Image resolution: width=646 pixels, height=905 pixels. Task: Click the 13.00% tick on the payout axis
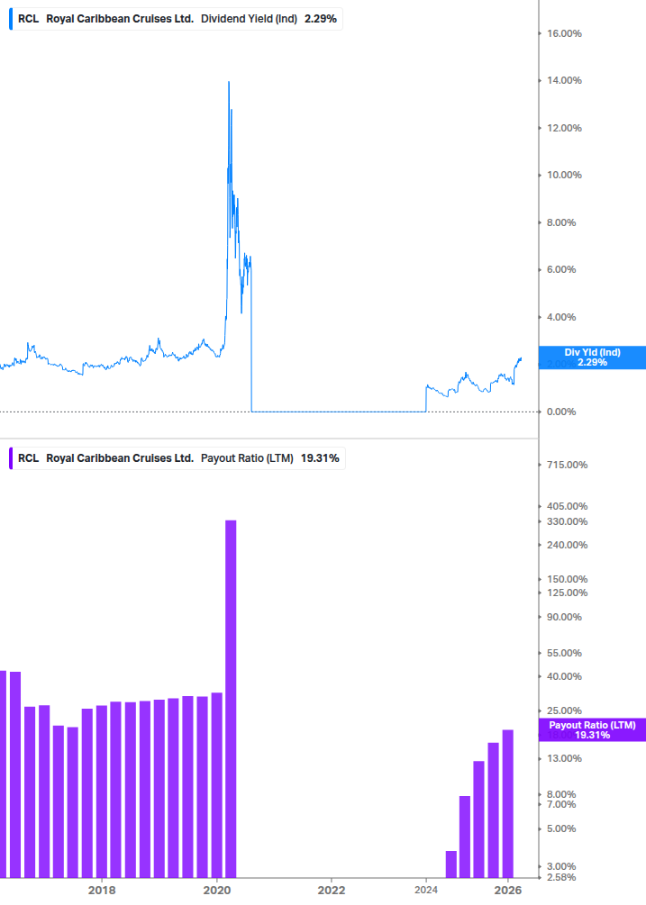564,759
